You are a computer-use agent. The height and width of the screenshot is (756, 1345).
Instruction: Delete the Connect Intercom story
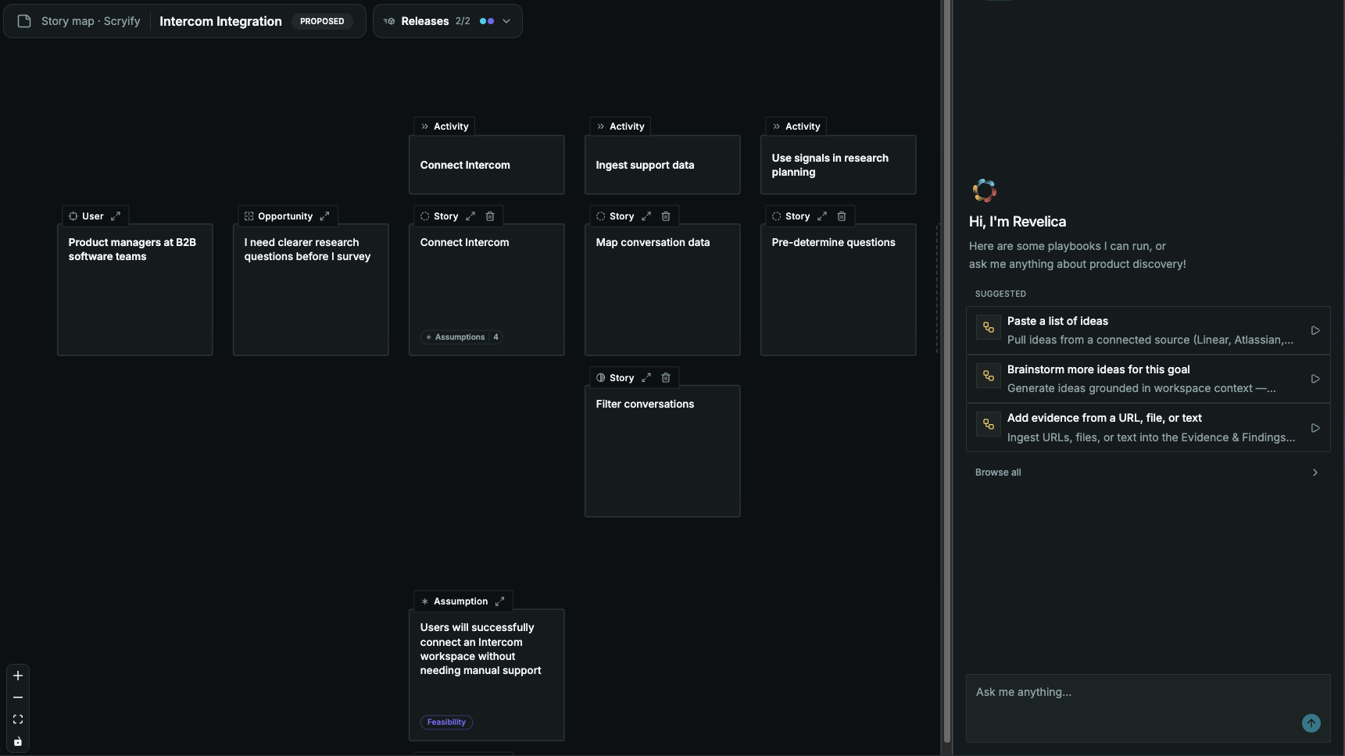(490, 216)
